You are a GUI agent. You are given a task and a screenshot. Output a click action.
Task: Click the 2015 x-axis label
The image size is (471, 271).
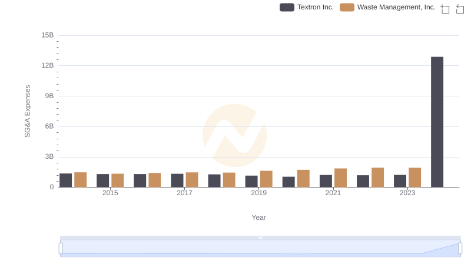click(110, 193)
